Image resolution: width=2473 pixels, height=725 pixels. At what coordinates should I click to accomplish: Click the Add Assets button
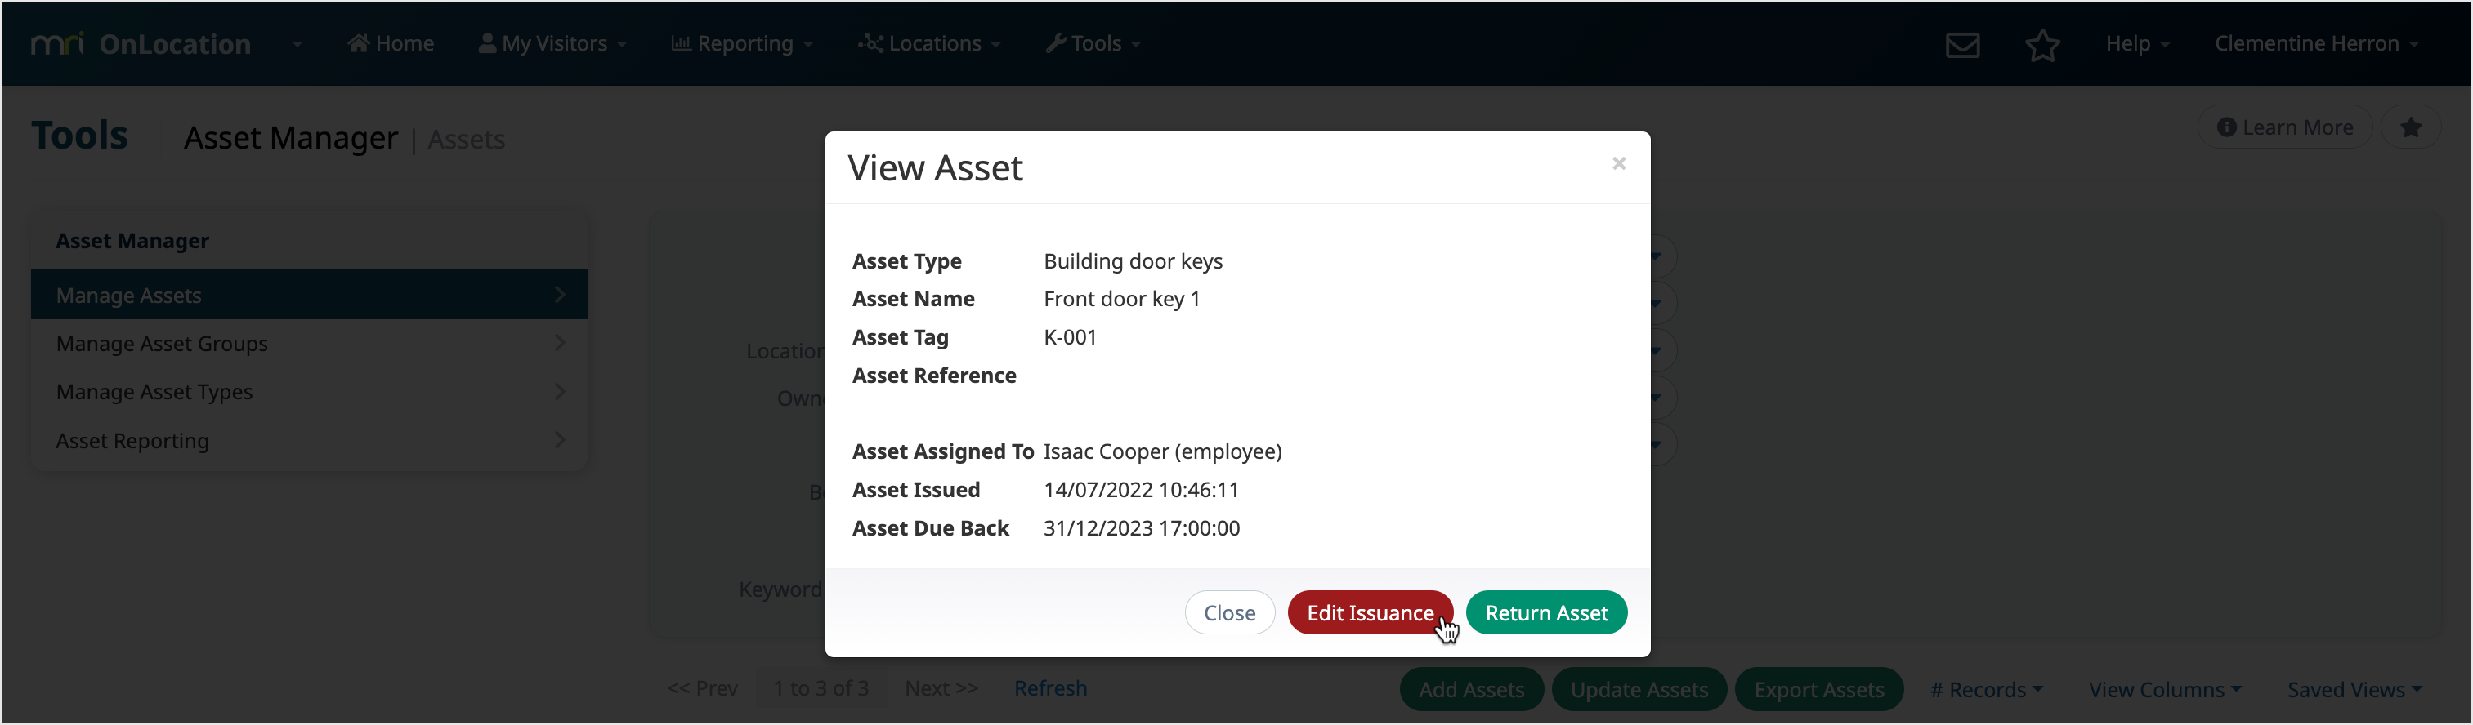pos(1471,690)
